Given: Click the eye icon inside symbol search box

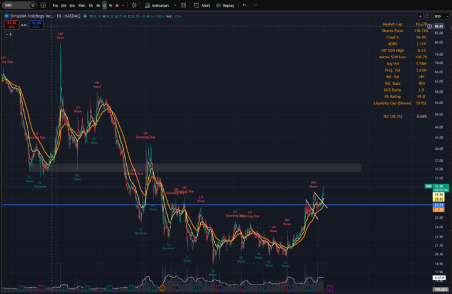Looking at the screenshot, I should tap(33, 5).
